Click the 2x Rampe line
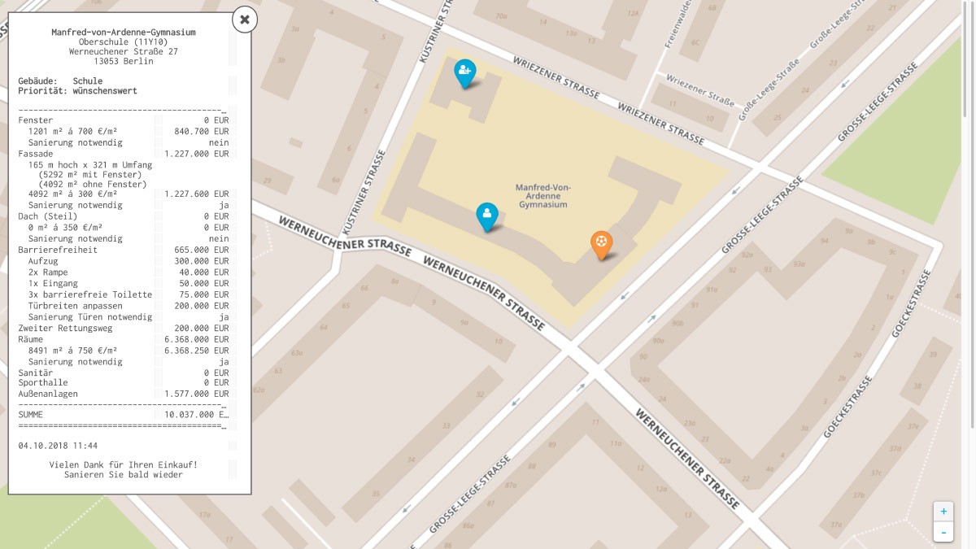Screen dimensions: 976x549 tap(124, 272)
